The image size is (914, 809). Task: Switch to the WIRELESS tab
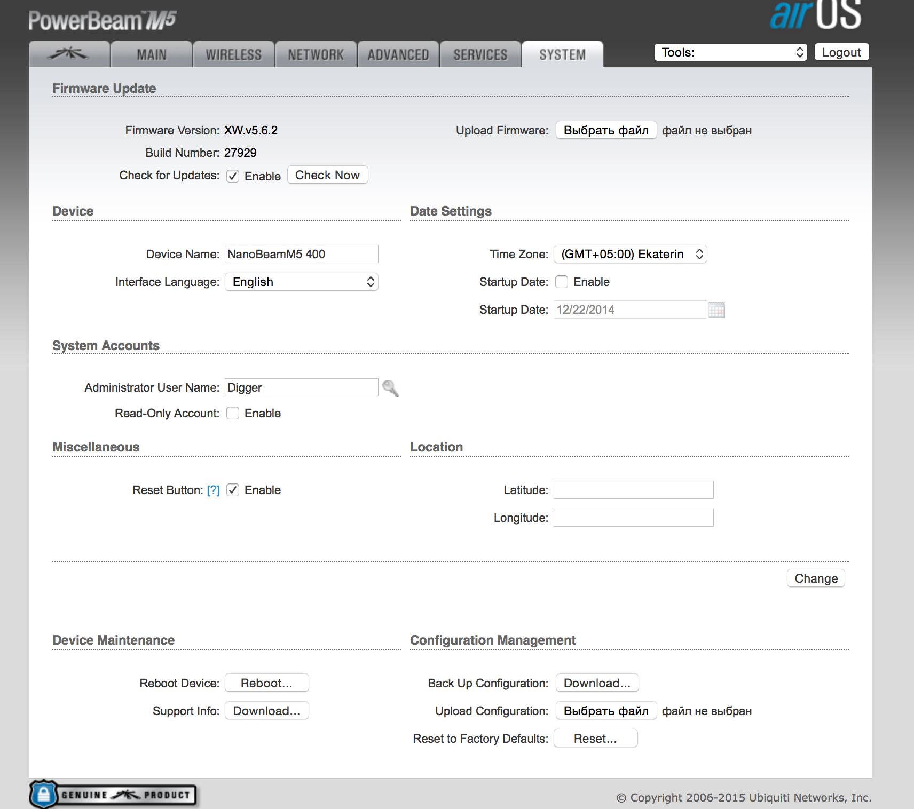[234, 54]
